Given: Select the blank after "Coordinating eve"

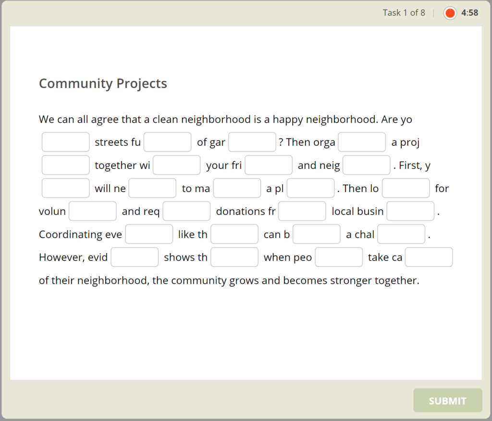Looking at the screenshot, I should pos(149,234).
